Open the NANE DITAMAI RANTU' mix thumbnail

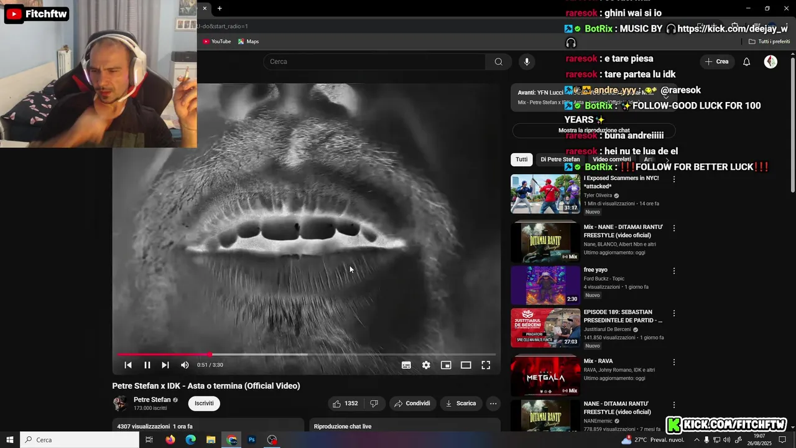tap(545, 243)
